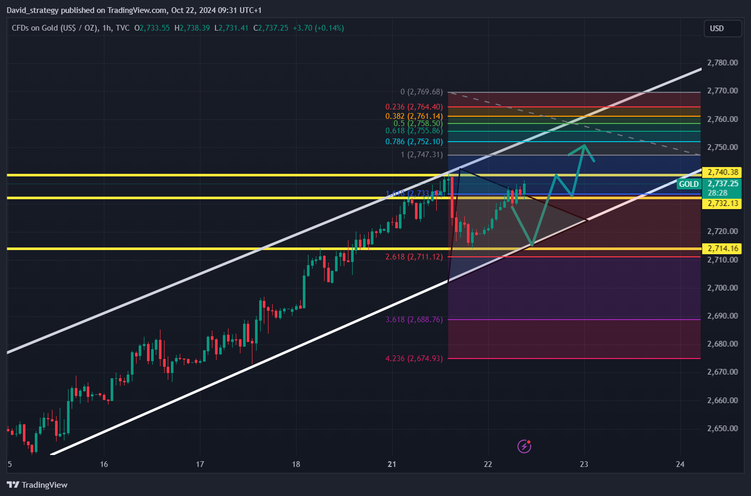Click the 2,690.00 price axis label

[722, 316]
